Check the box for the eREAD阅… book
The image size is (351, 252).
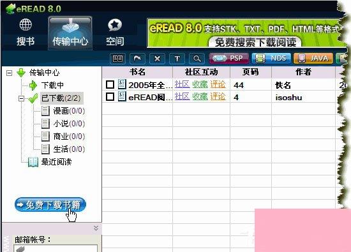[x=110, y=97]
